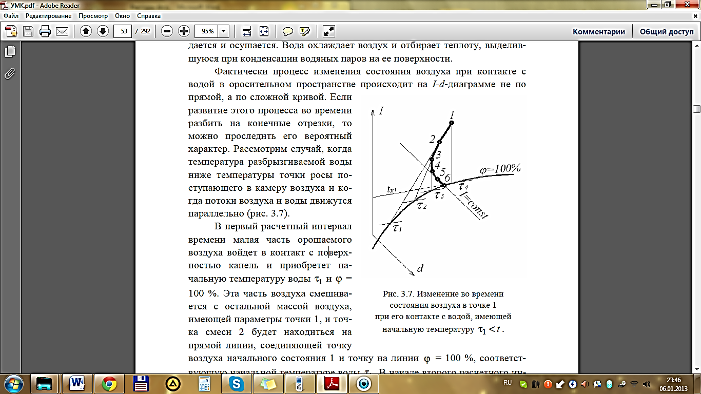Open Google Chrome from the taskbar
This screenshot has height=394, width=701.
pos(109,383)
